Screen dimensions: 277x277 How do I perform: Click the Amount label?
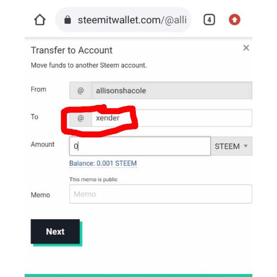click(x=42, y=145)
